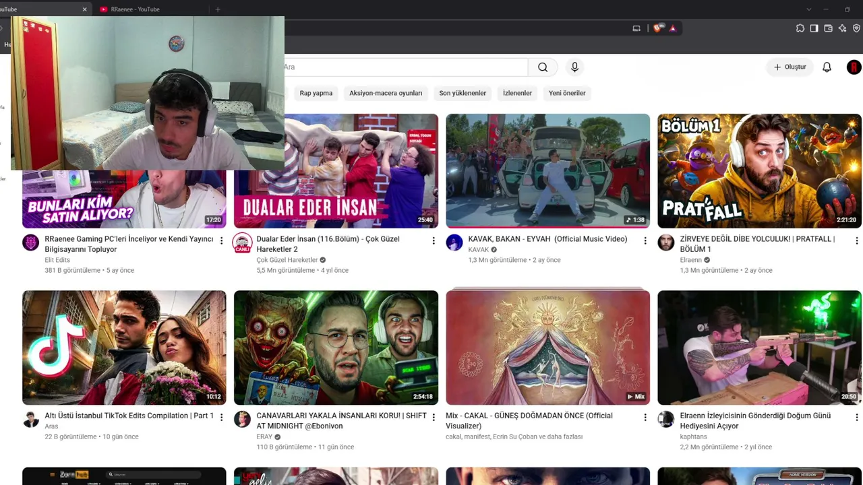Open Çok Güzel Hareketler channel avatar

coord(242,243)
